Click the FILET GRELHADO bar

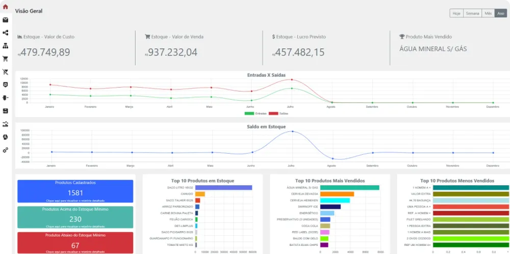[471, 219]
